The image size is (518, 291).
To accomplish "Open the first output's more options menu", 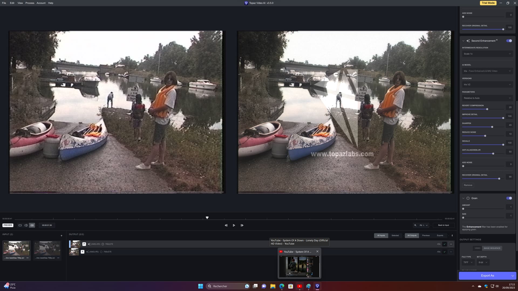I will [x=451, y=244].
